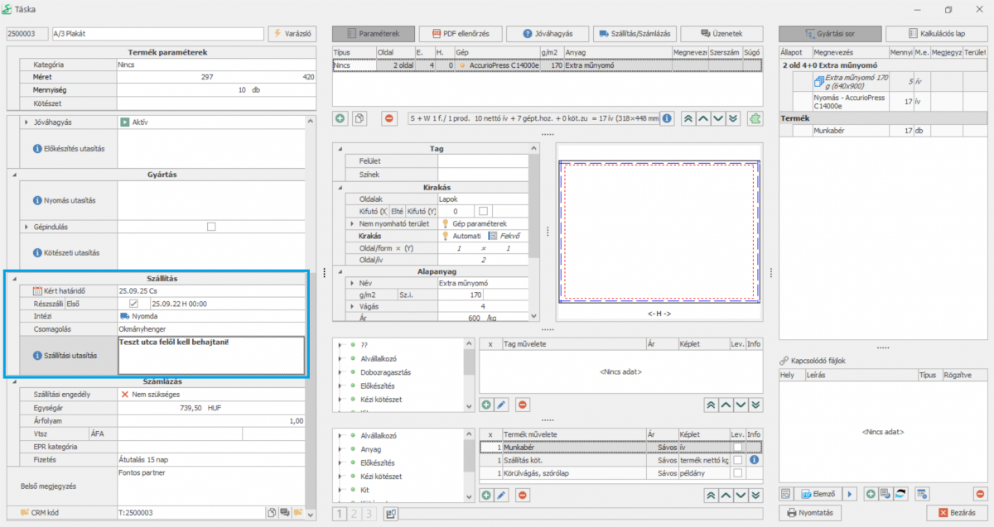The height and width of the screenshot is (527, 994).
Task: Click the refresh icon under Kapcsolódó fájlok
Action: click(900, 494)
